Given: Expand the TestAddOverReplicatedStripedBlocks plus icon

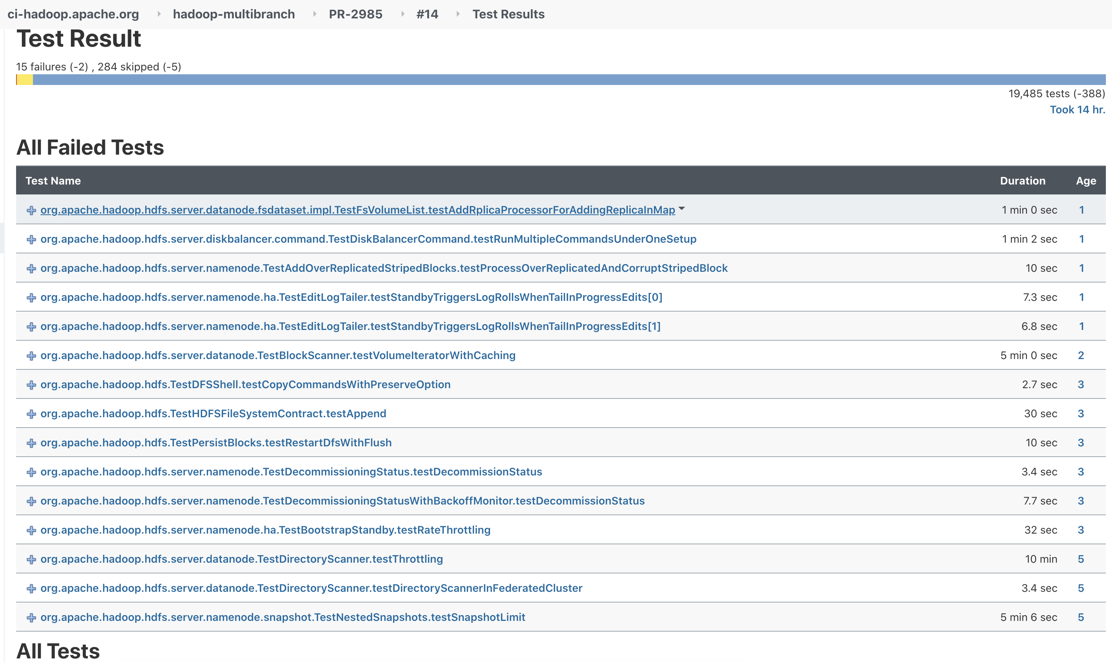Looking at the screenshot, I should [x=31, y=268].
